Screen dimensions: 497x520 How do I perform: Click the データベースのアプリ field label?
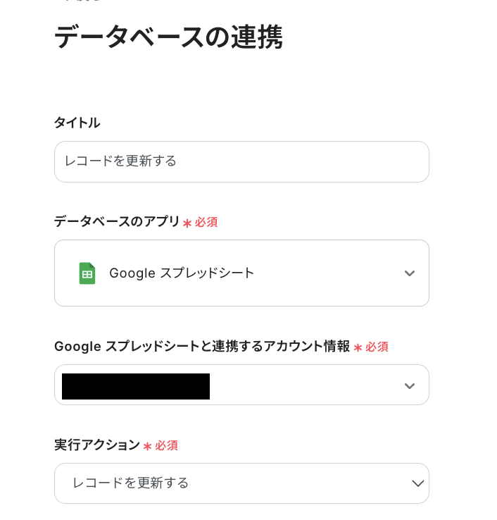[117, 222]
